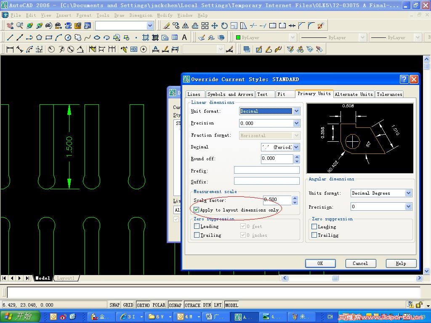
Task: Click the Multiline Text 'A' tool
Action: tap(184, 37)
